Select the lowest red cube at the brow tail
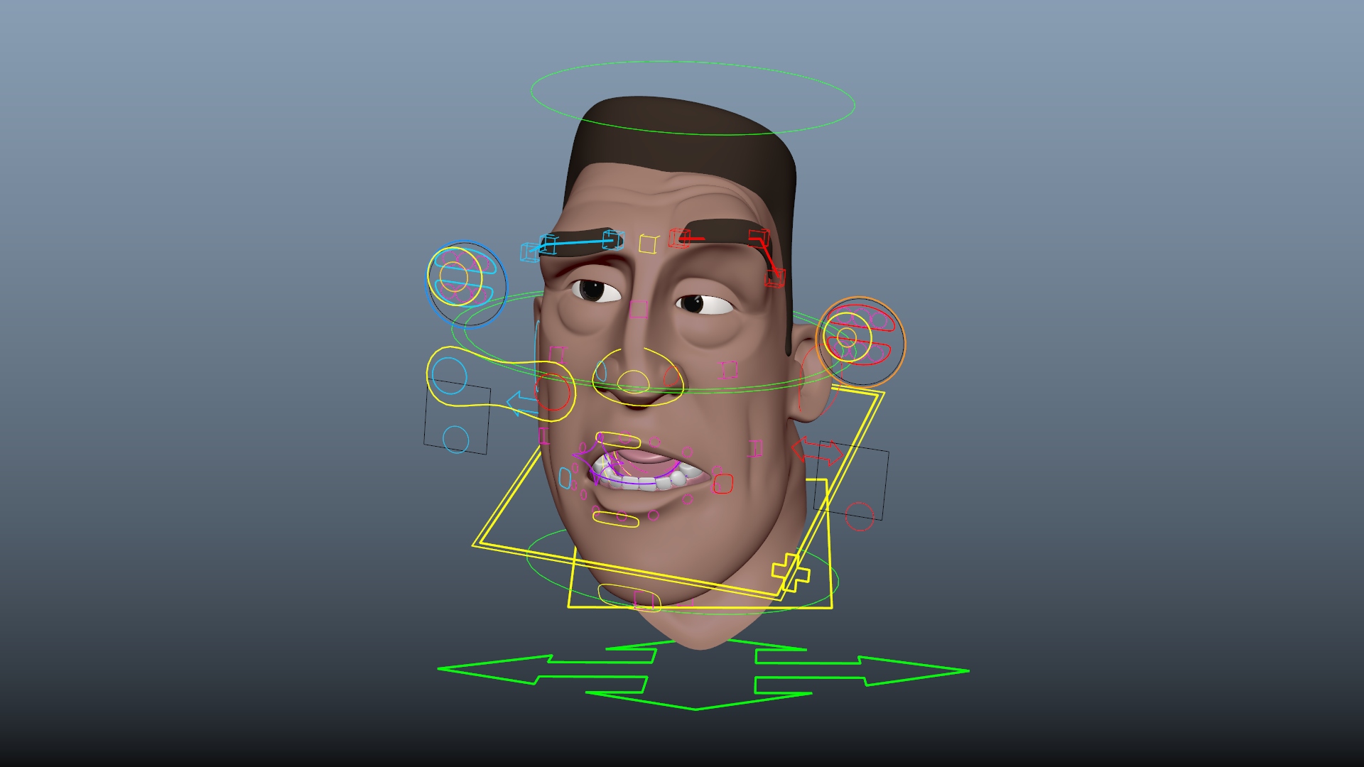Image resolution: width=1364 pixels, height=767 pixels. 775,278
